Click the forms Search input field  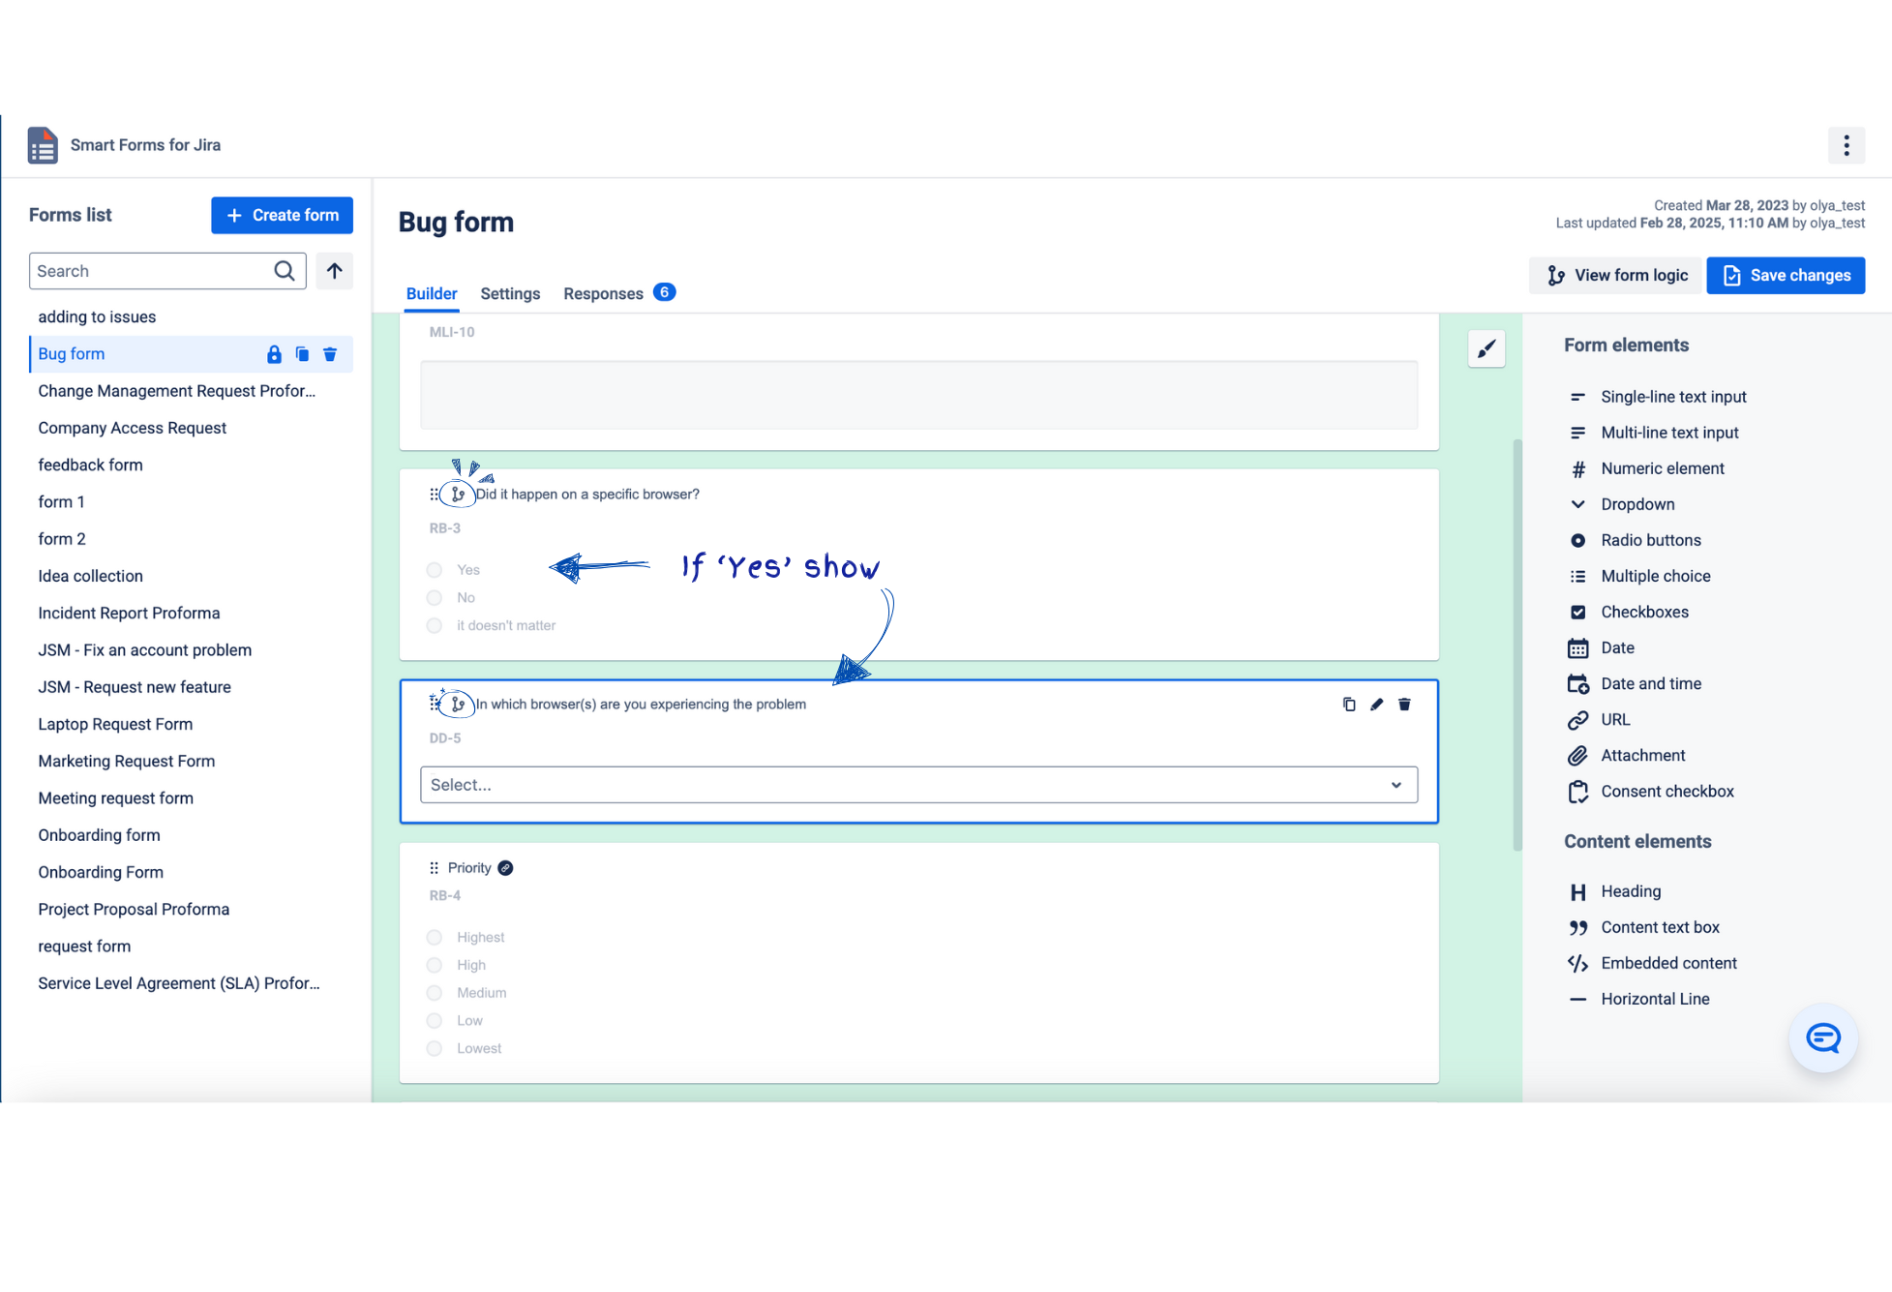[153, 271]
